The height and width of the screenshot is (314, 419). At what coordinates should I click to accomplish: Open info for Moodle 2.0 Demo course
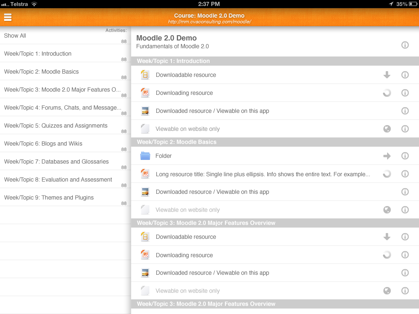405,45
